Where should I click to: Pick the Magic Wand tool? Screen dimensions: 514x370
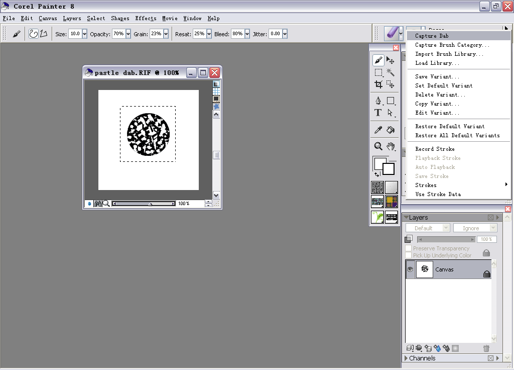(x=390, y=72)
